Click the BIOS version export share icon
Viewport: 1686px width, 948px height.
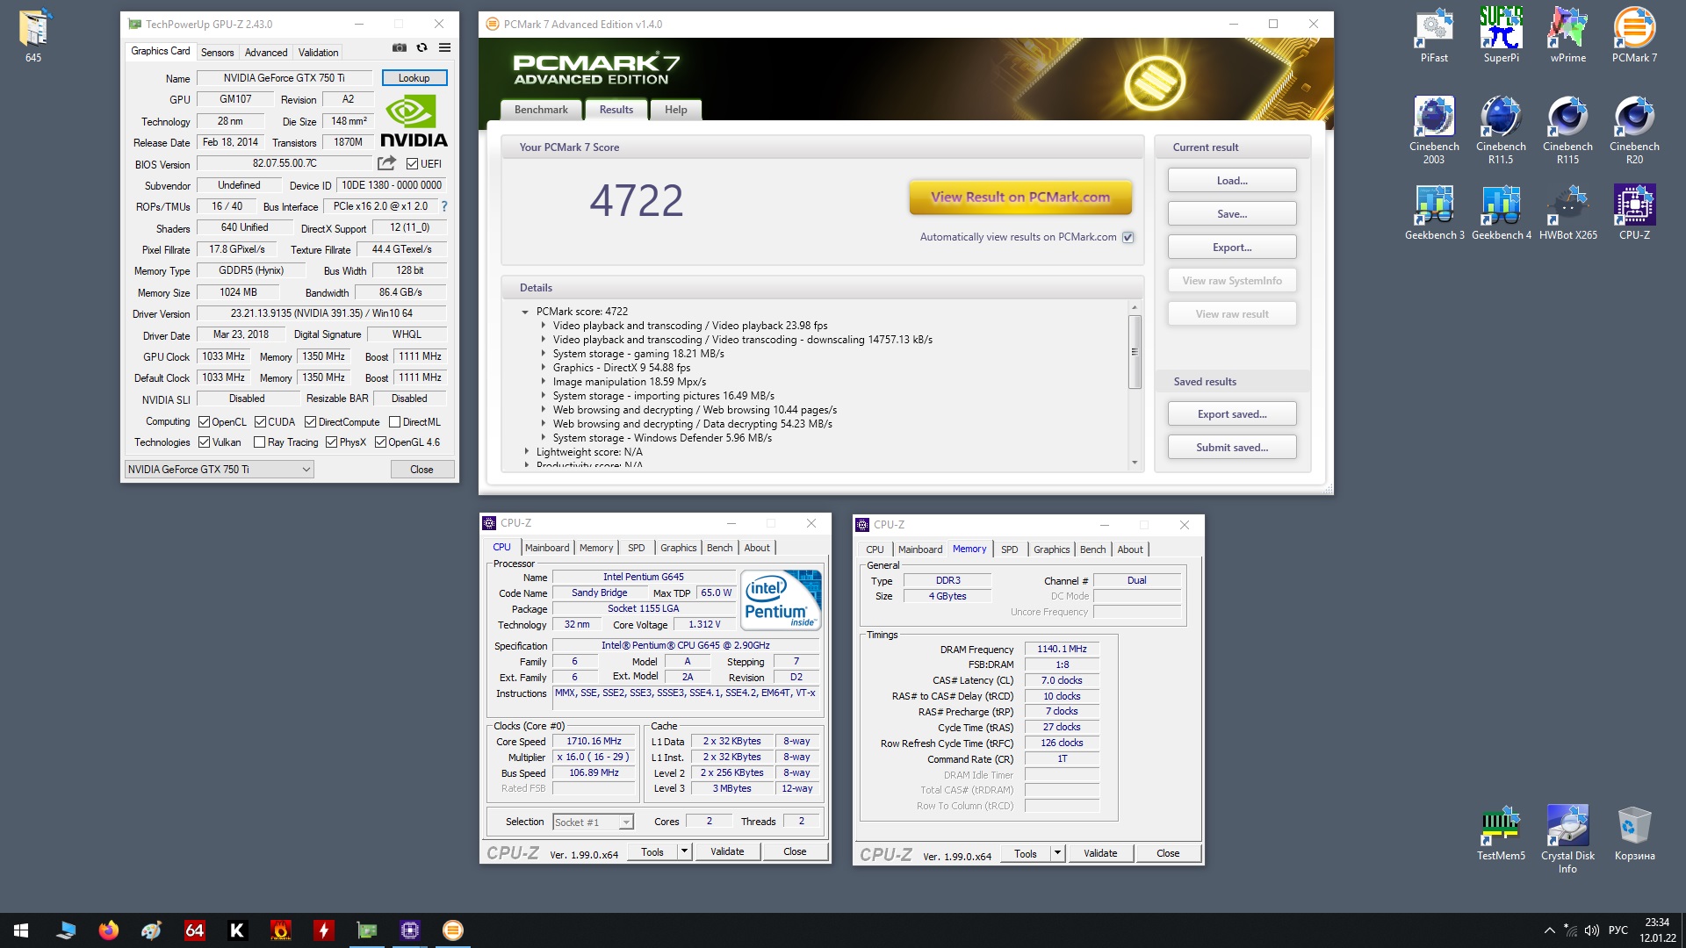point(386,163)
